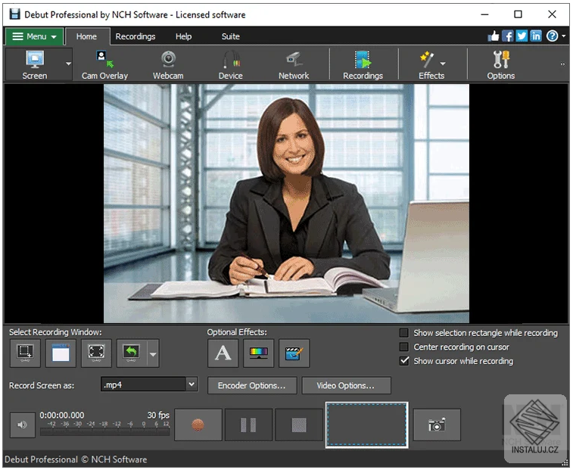This screenshot has width=573, height=470.
Task: Start recording with the red button
Action: tap(198, 425)
